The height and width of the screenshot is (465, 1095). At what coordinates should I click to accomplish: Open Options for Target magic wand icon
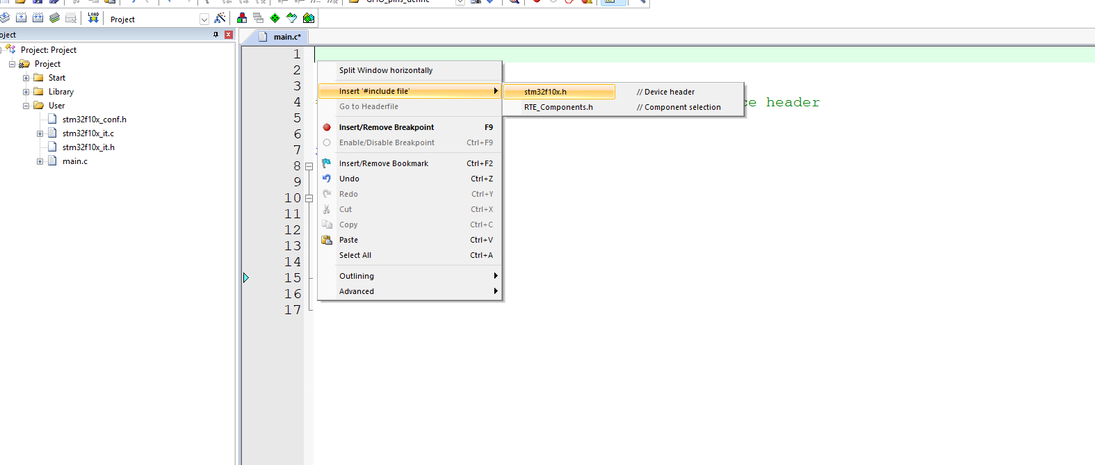(x=220, y=18)
